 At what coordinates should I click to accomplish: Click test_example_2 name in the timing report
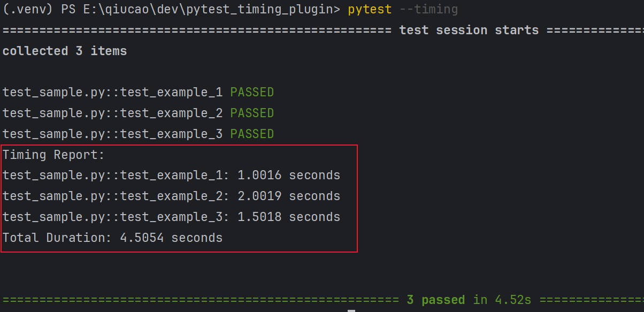tap(171, 196)
